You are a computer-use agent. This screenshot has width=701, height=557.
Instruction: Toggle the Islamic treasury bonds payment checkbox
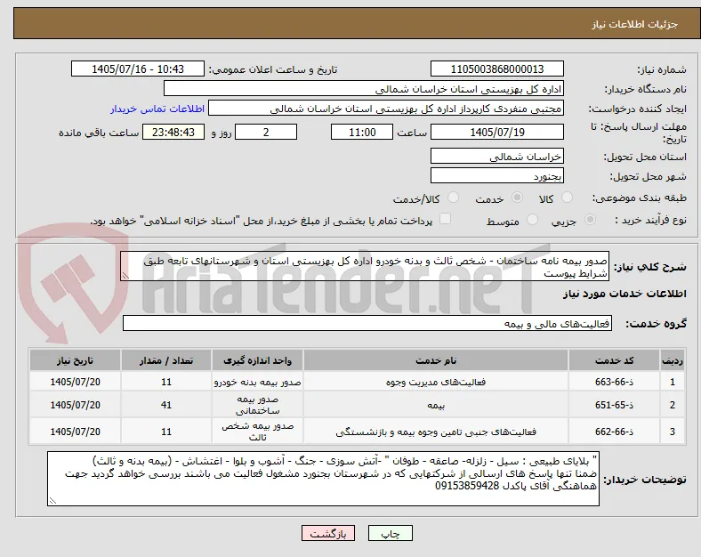pos(445,219)
